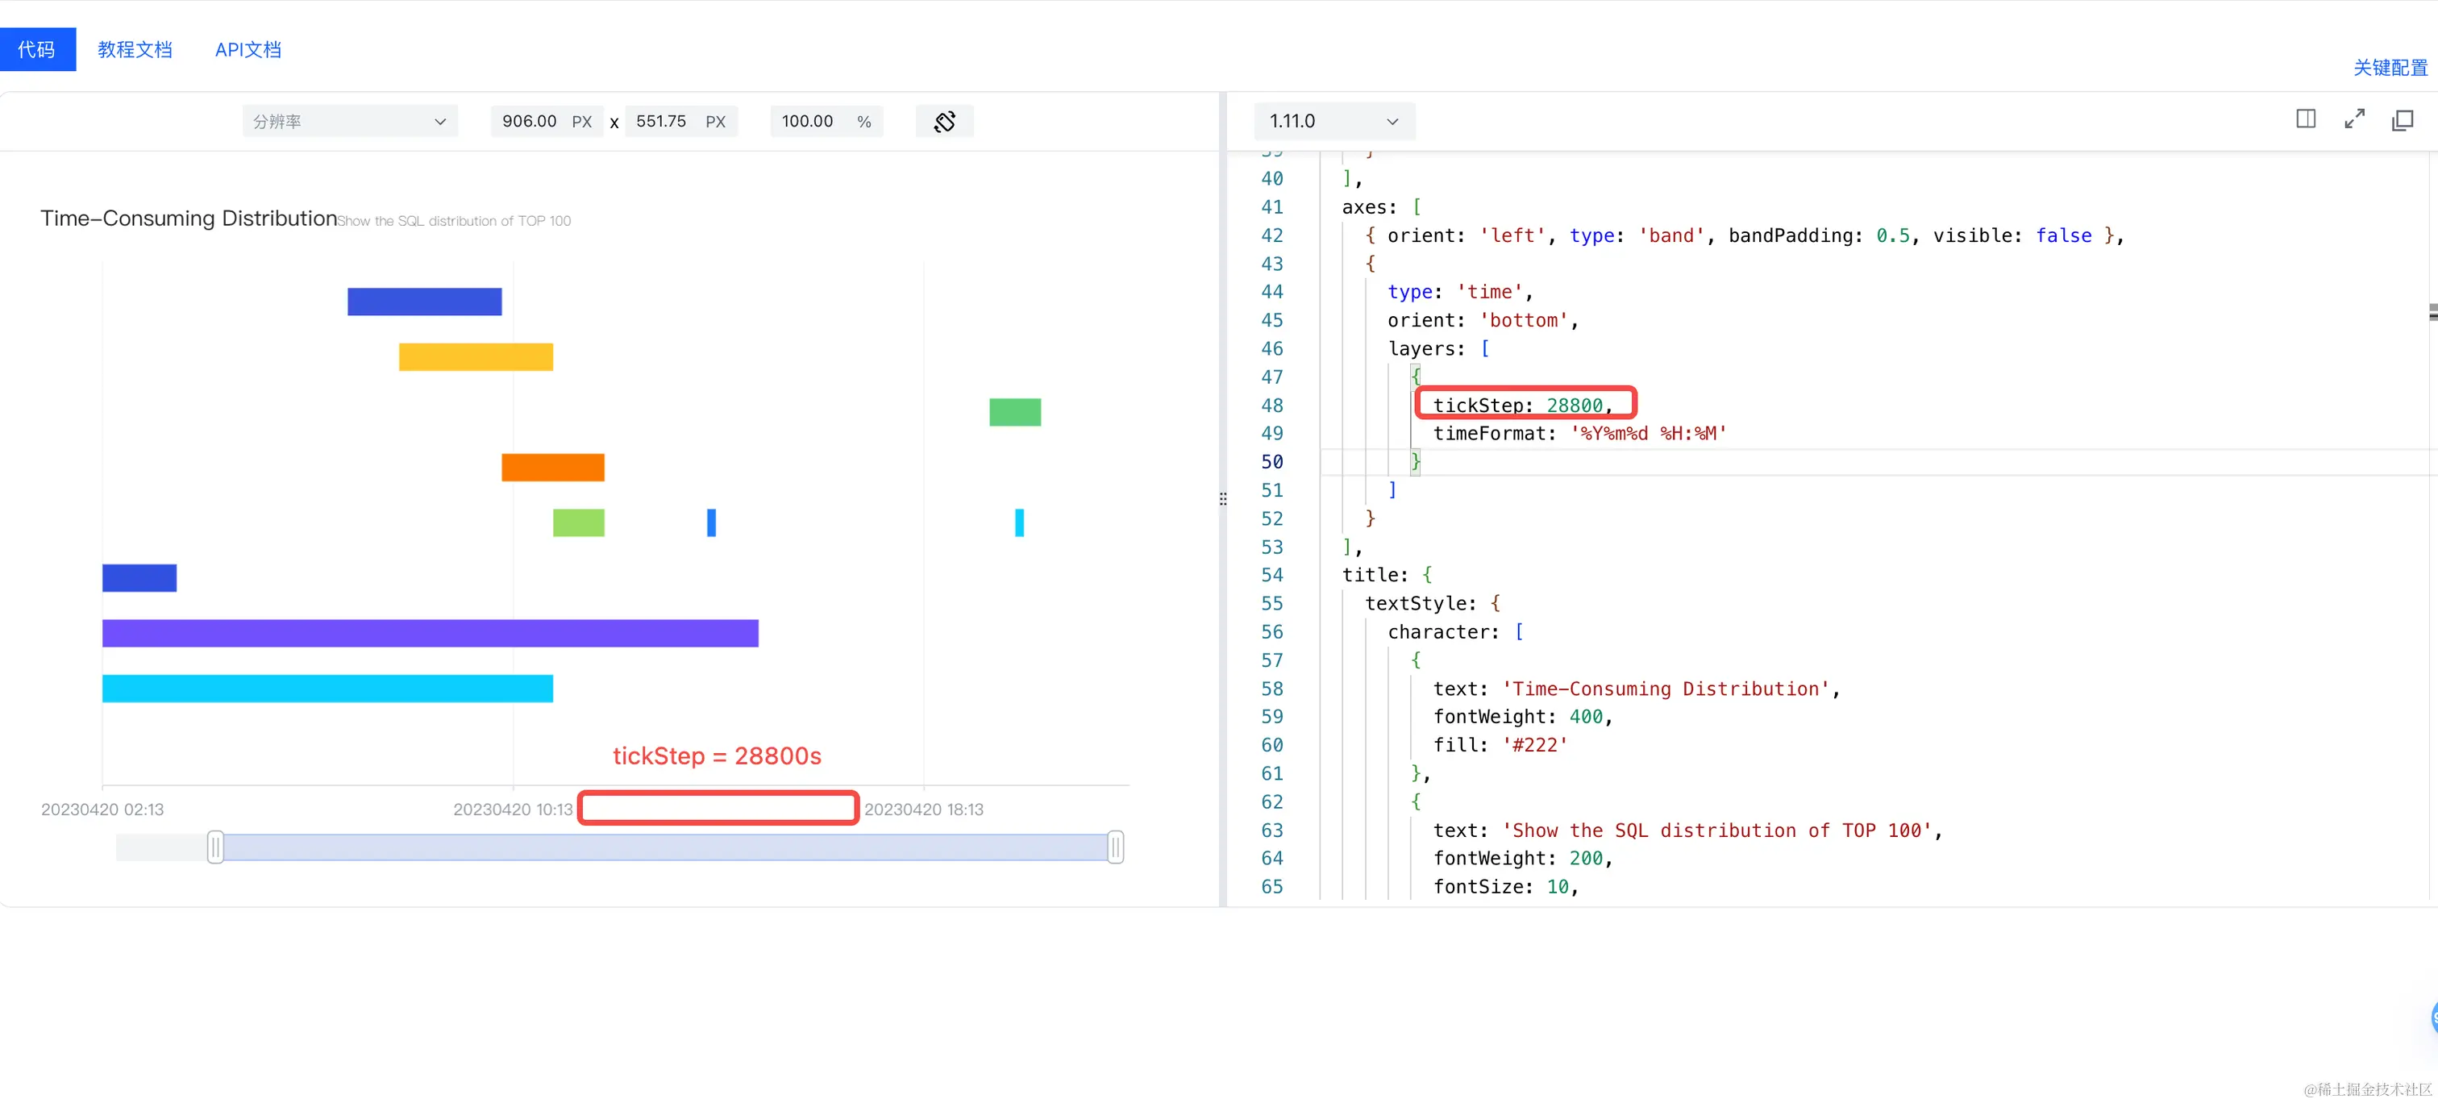The image size is (2438, 1103).
Task: Open the 教程文档 tab
Action: point(135,49)
